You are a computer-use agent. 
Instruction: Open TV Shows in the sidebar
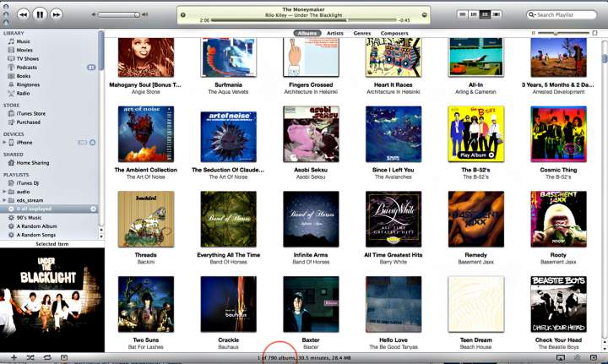pos(27,58)
